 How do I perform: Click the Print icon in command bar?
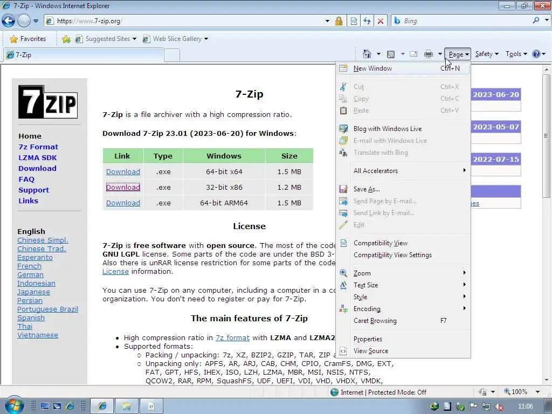(429, 54)
